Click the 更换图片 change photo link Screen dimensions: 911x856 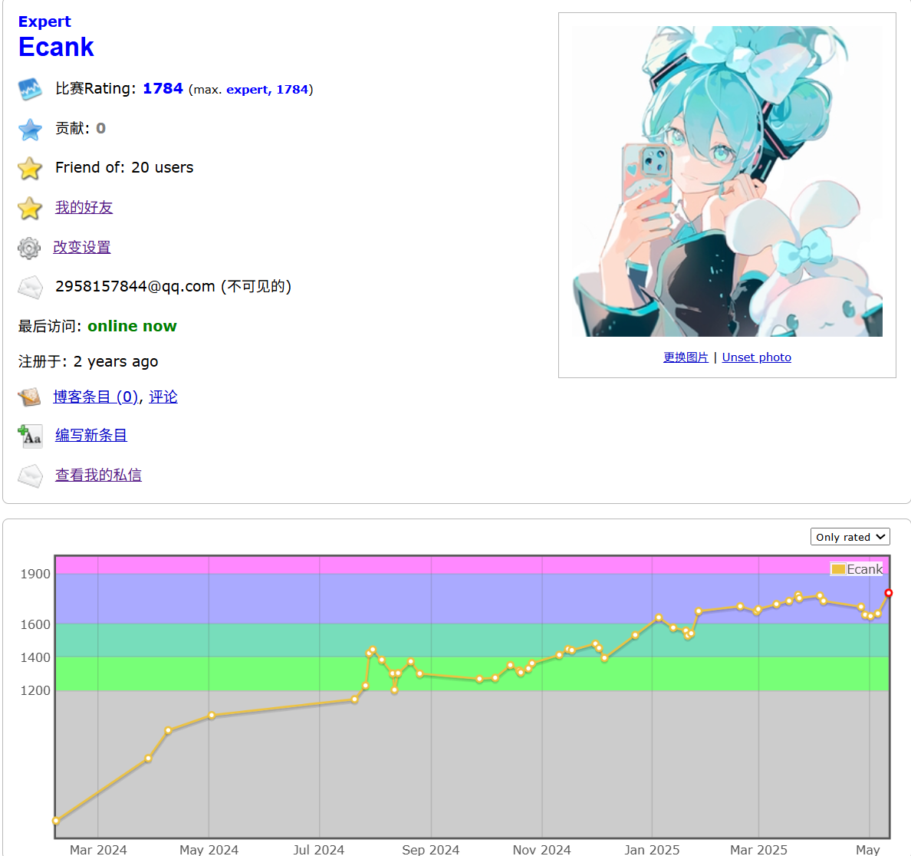click(x=686, y=357)
